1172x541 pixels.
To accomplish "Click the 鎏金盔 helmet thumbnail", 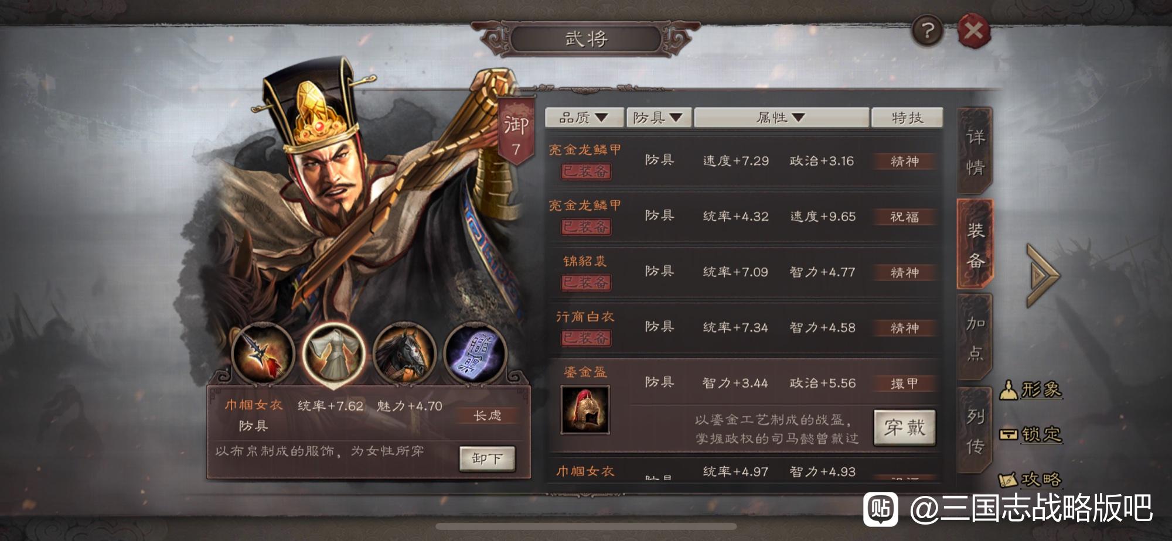I will coord(585,409).
